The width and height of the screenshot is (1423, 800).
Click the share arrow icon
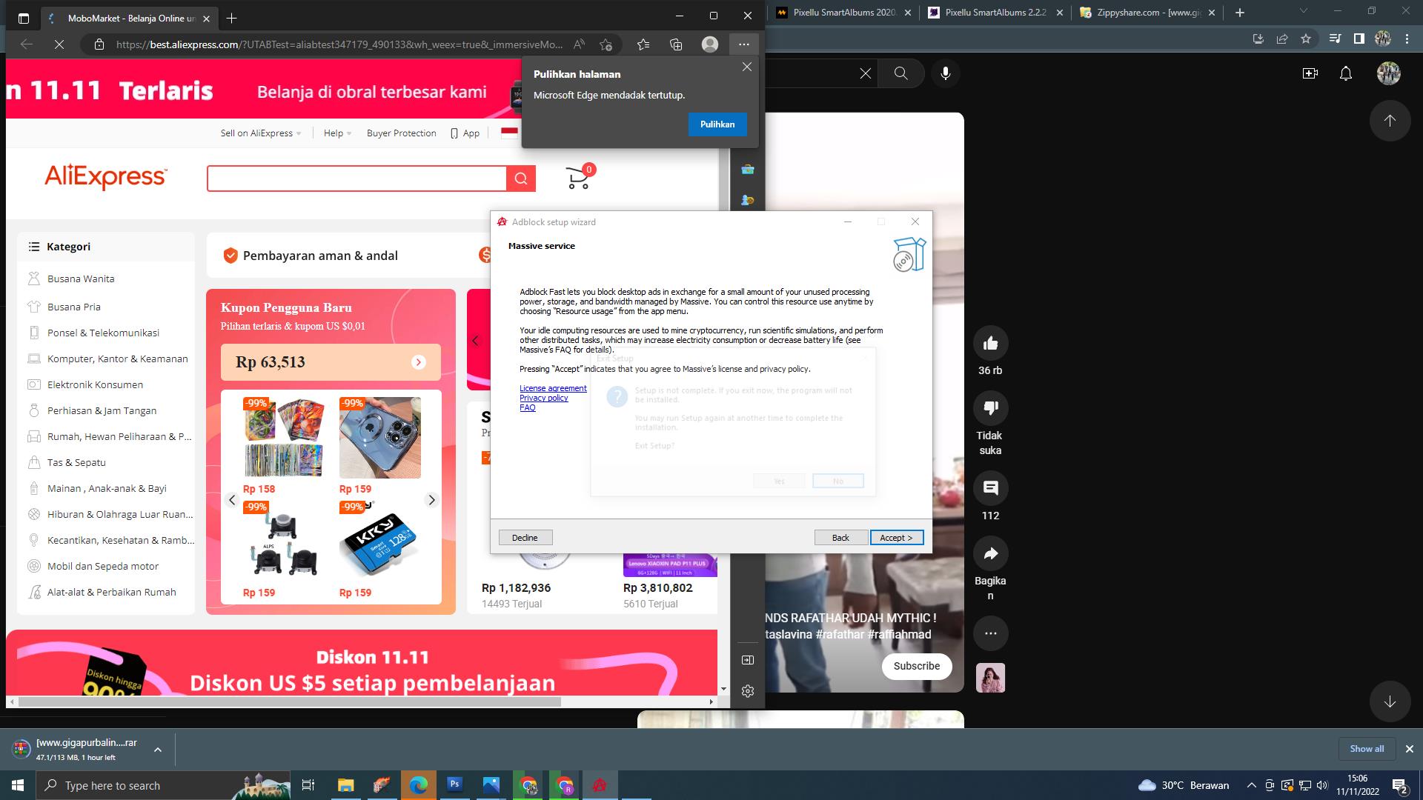click(990, 553)
